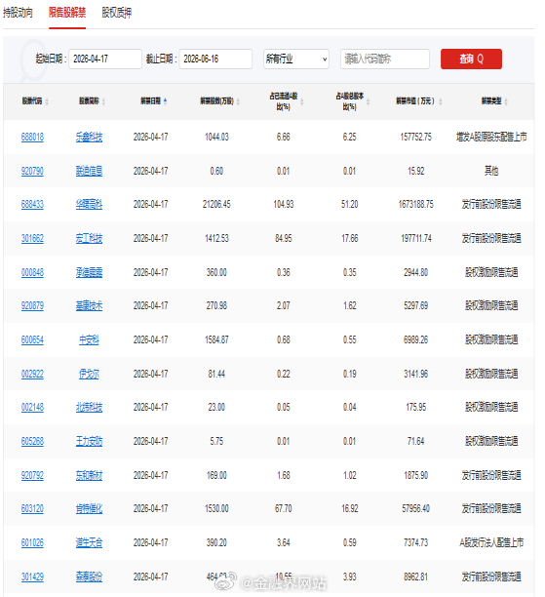Open stock code 688433 link
545x597 pixels.
coord(32,205)
